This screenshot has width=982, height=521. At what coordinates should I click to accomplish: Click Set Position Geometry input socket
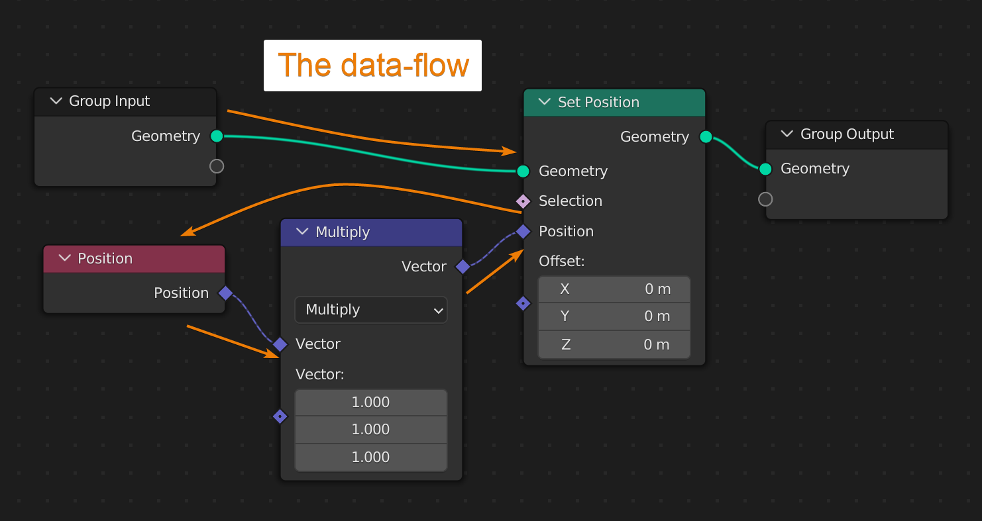[x=523, y=171]
